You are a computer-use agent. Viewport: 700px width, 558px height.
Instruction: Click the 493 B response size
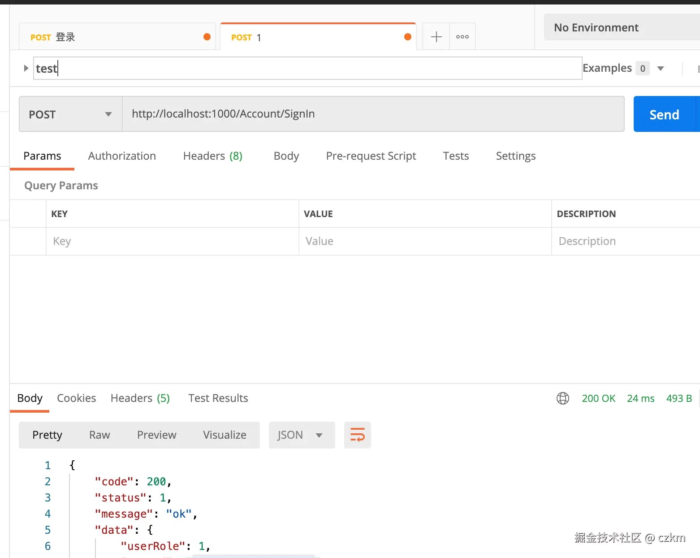(679, 398)
